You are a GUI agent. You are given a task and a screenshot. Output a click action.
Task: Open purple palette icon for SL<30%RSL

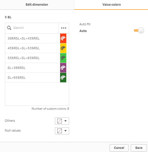click(x=63, y=68)
